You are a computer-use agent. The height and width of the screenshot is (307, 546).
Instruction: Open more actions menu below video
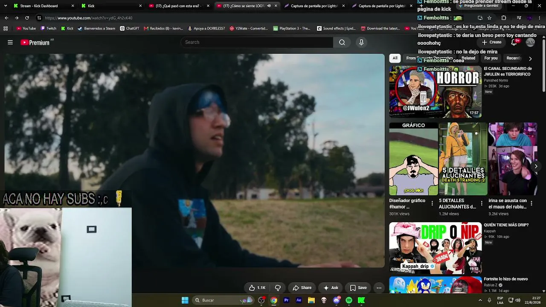tap(379, 288)
